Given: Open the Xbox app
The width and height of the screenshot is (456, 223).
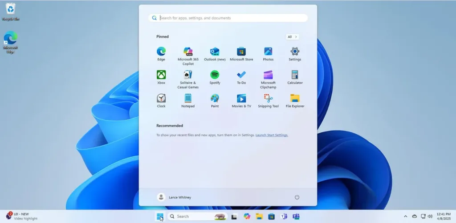Looking at the screenshot, I should click(x=161, y=75).
